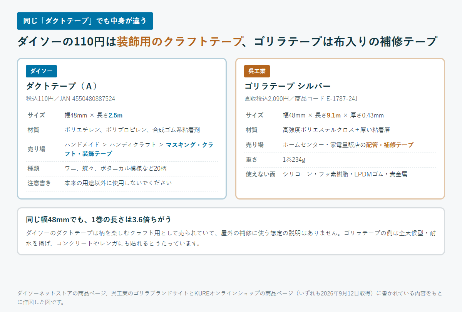Click シリコーン・フッ素樹脂・EPDMゴム・貴金属 value

coord(345,174)
